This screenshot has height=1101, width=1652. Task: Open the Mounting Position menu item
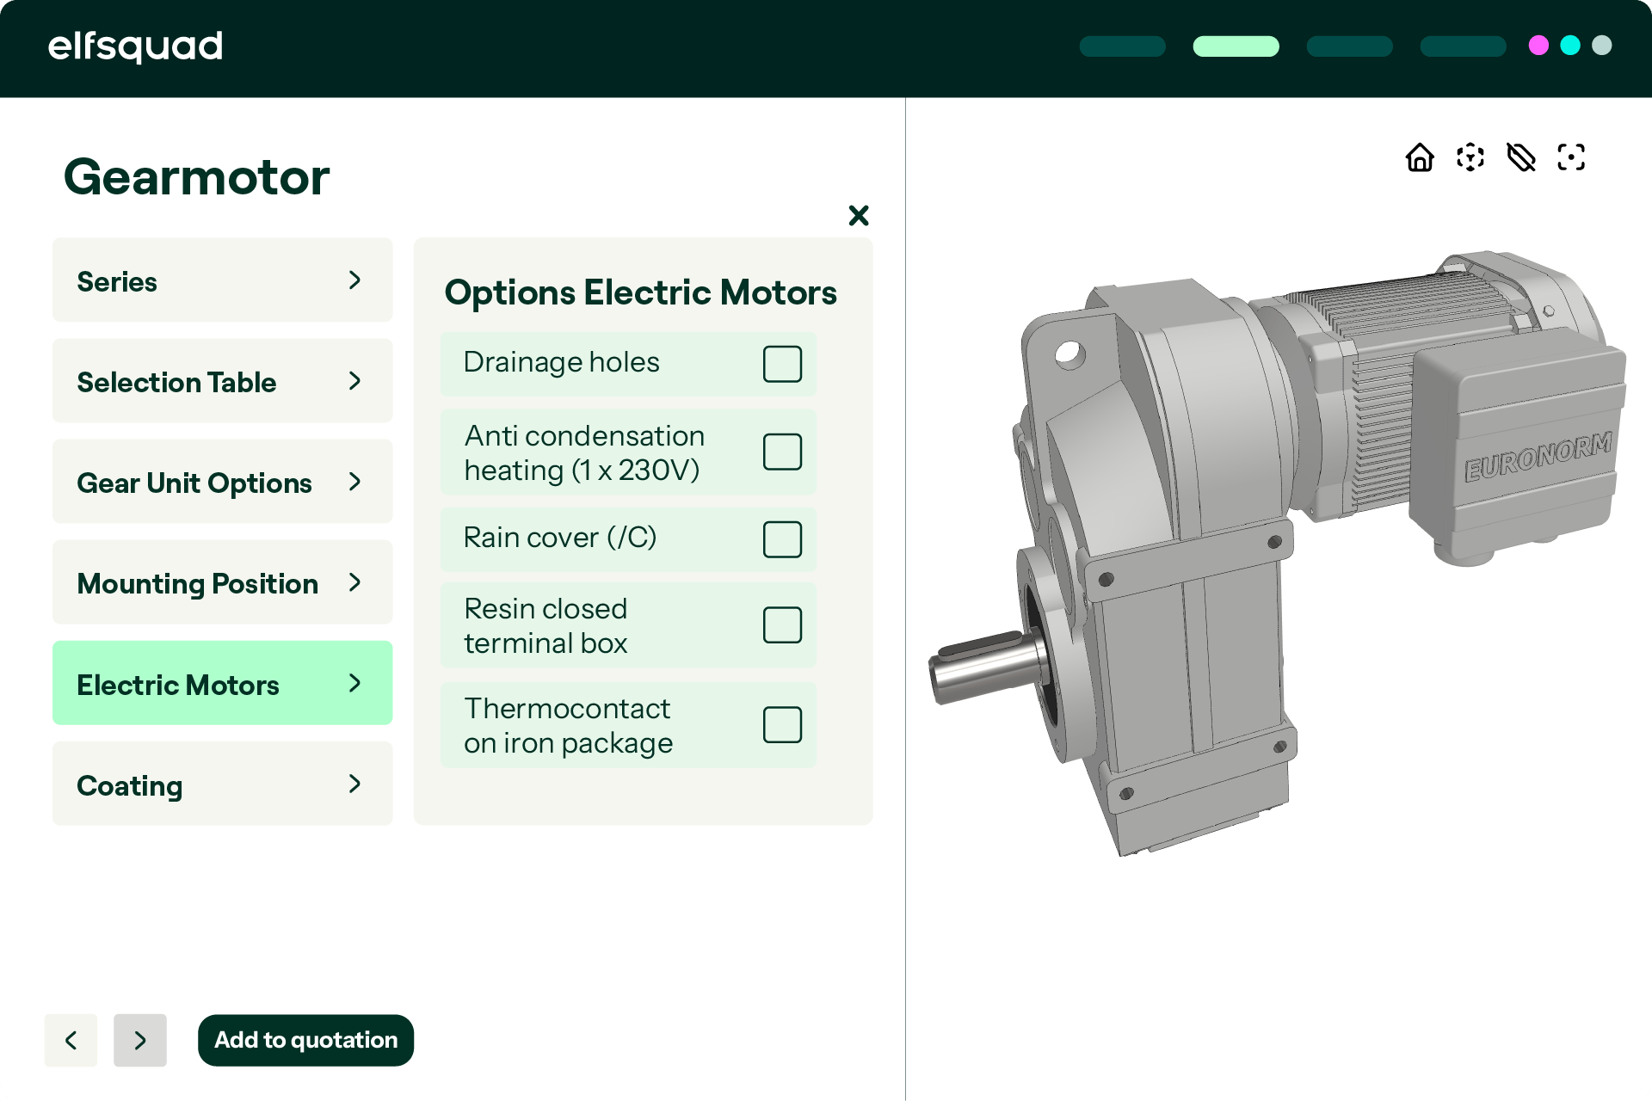click(222, 583)
